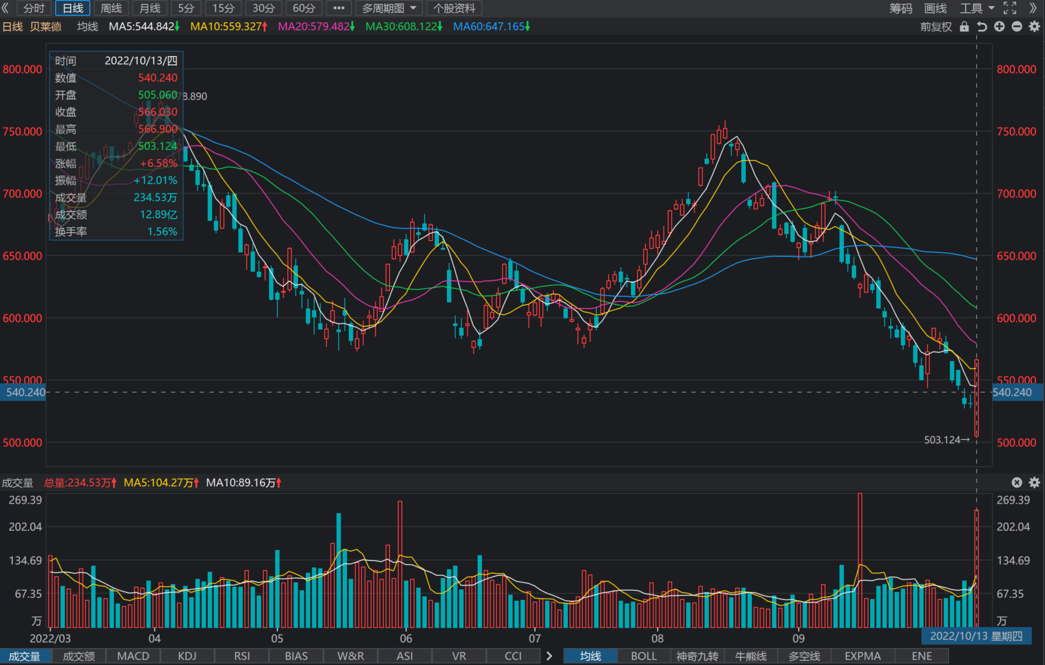
Task: Switch sub-chart to KDJ
Action: point(188,656)
